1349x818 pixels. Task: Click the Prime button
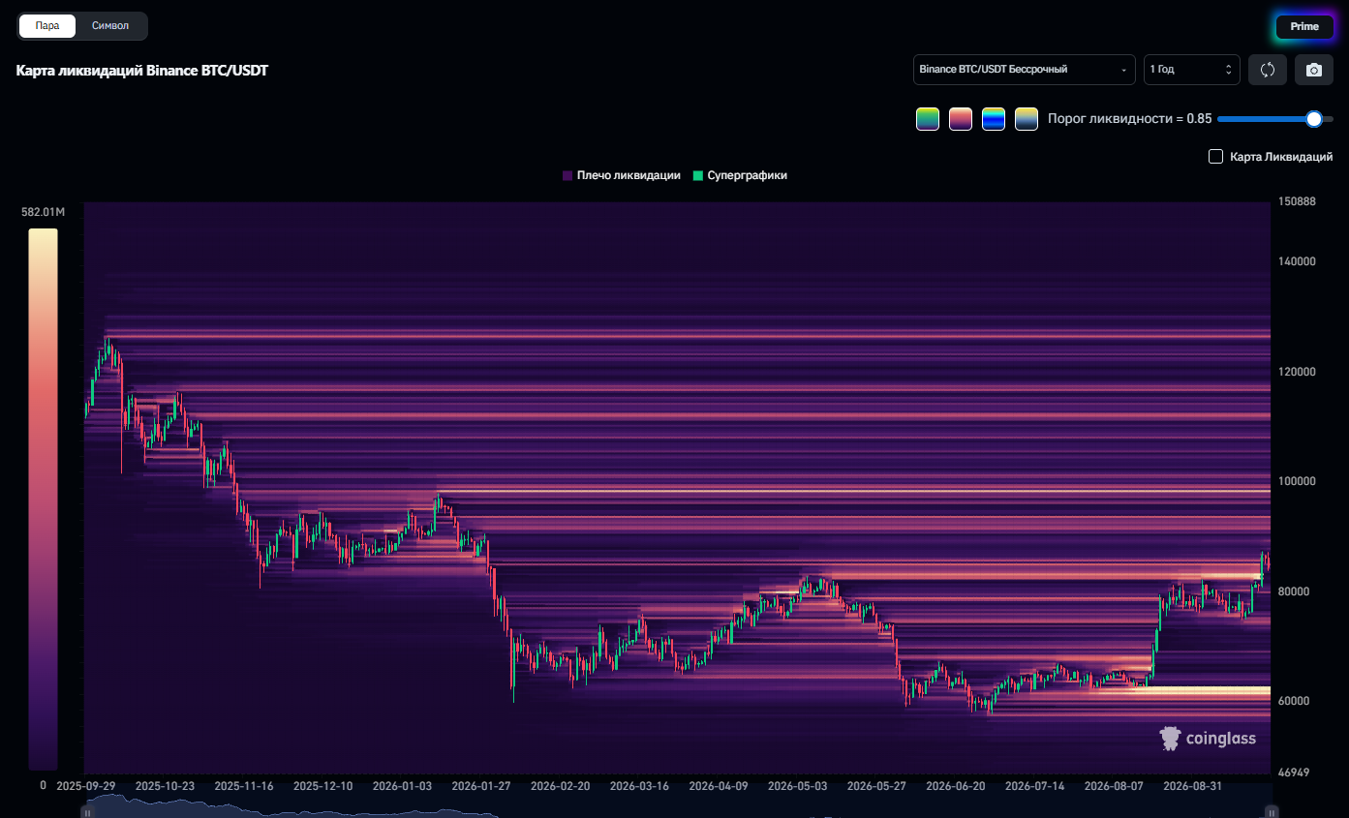[1304, 26]
